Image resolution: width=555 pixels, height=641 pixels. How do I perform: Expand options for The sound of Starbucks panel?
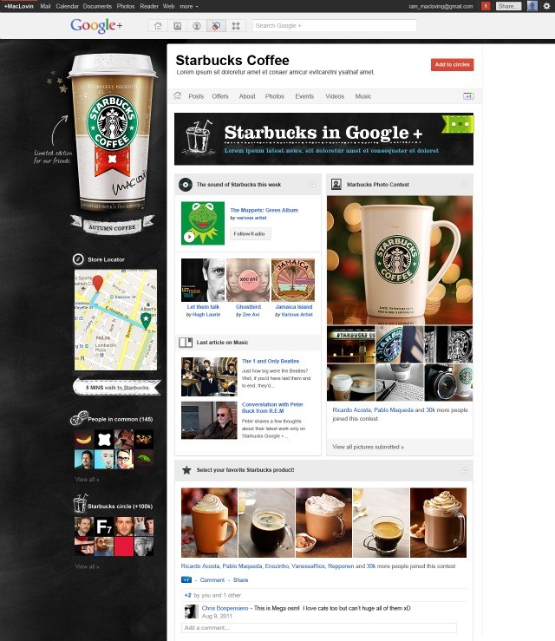pyautogui.click(x=313, y=184)
